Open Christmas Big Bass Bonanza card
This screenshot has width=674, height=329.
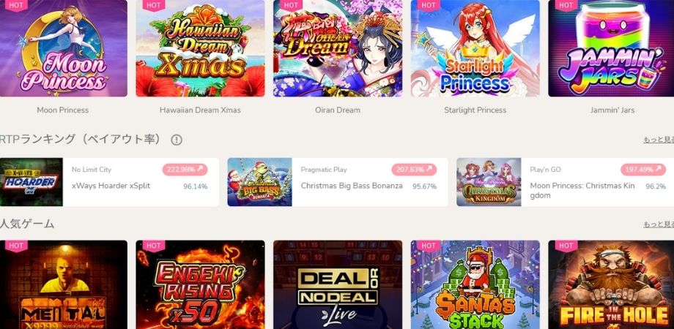(x=338, y=182)
